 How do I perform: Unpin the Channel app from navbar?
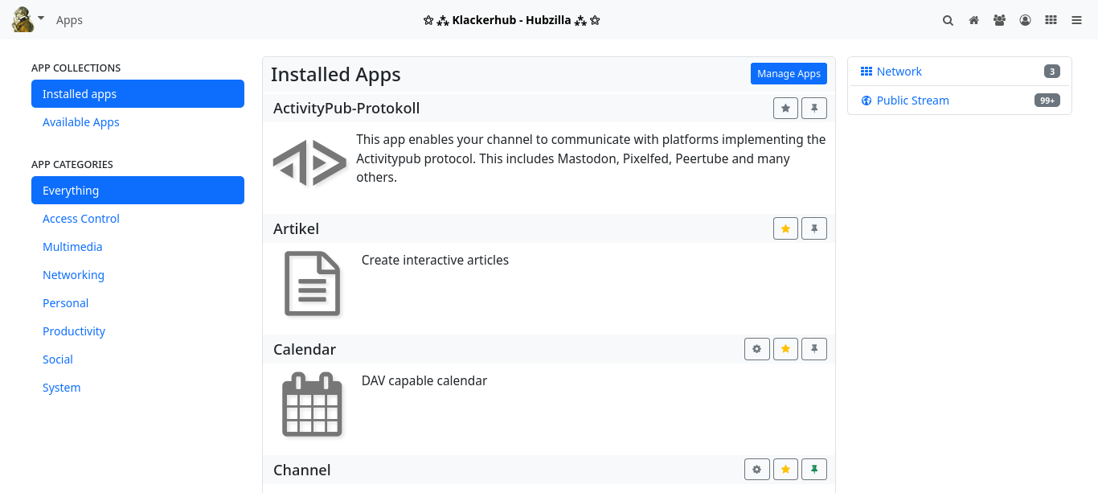(814, 470)
